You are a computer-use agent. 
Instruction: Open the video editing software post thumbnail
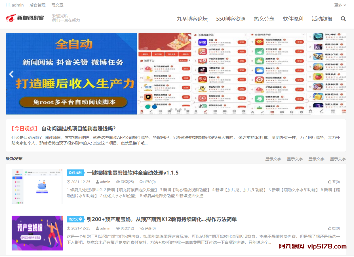tap(37, 187)
